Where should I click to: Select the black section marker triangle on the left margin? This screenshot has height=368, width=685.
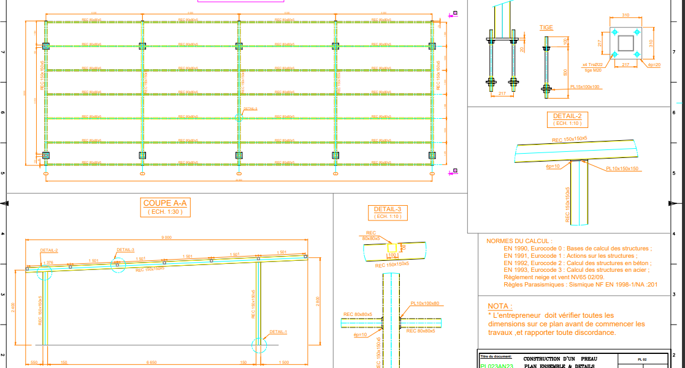click(5, 202)
